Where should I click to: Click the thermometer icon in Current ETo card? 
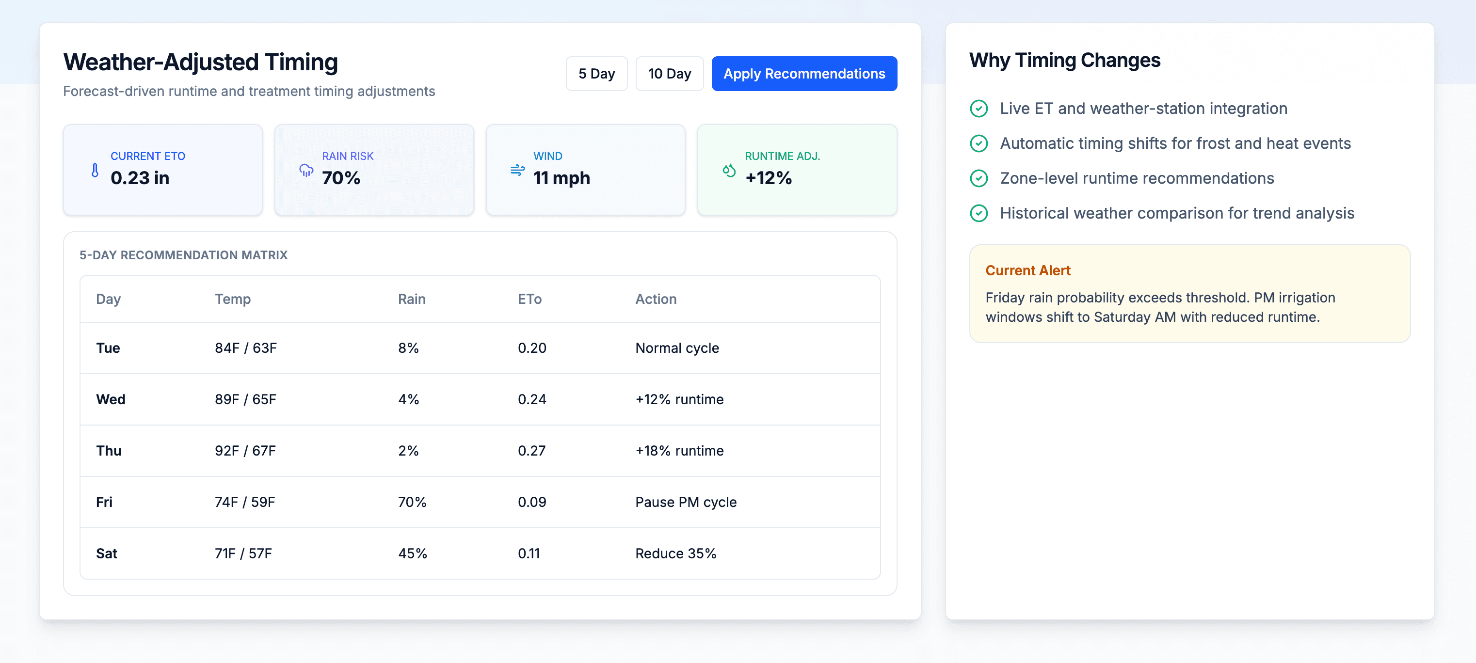[x=95, y=170]
